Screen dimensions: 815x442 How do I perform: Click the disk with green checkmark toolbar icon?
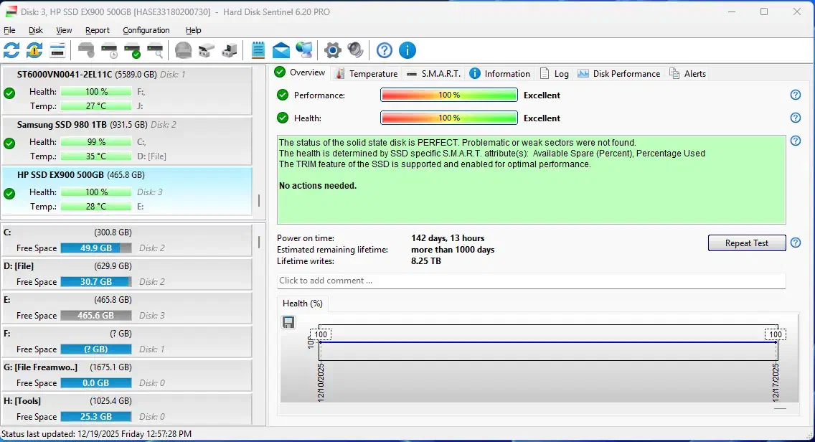tap(132, 50)
